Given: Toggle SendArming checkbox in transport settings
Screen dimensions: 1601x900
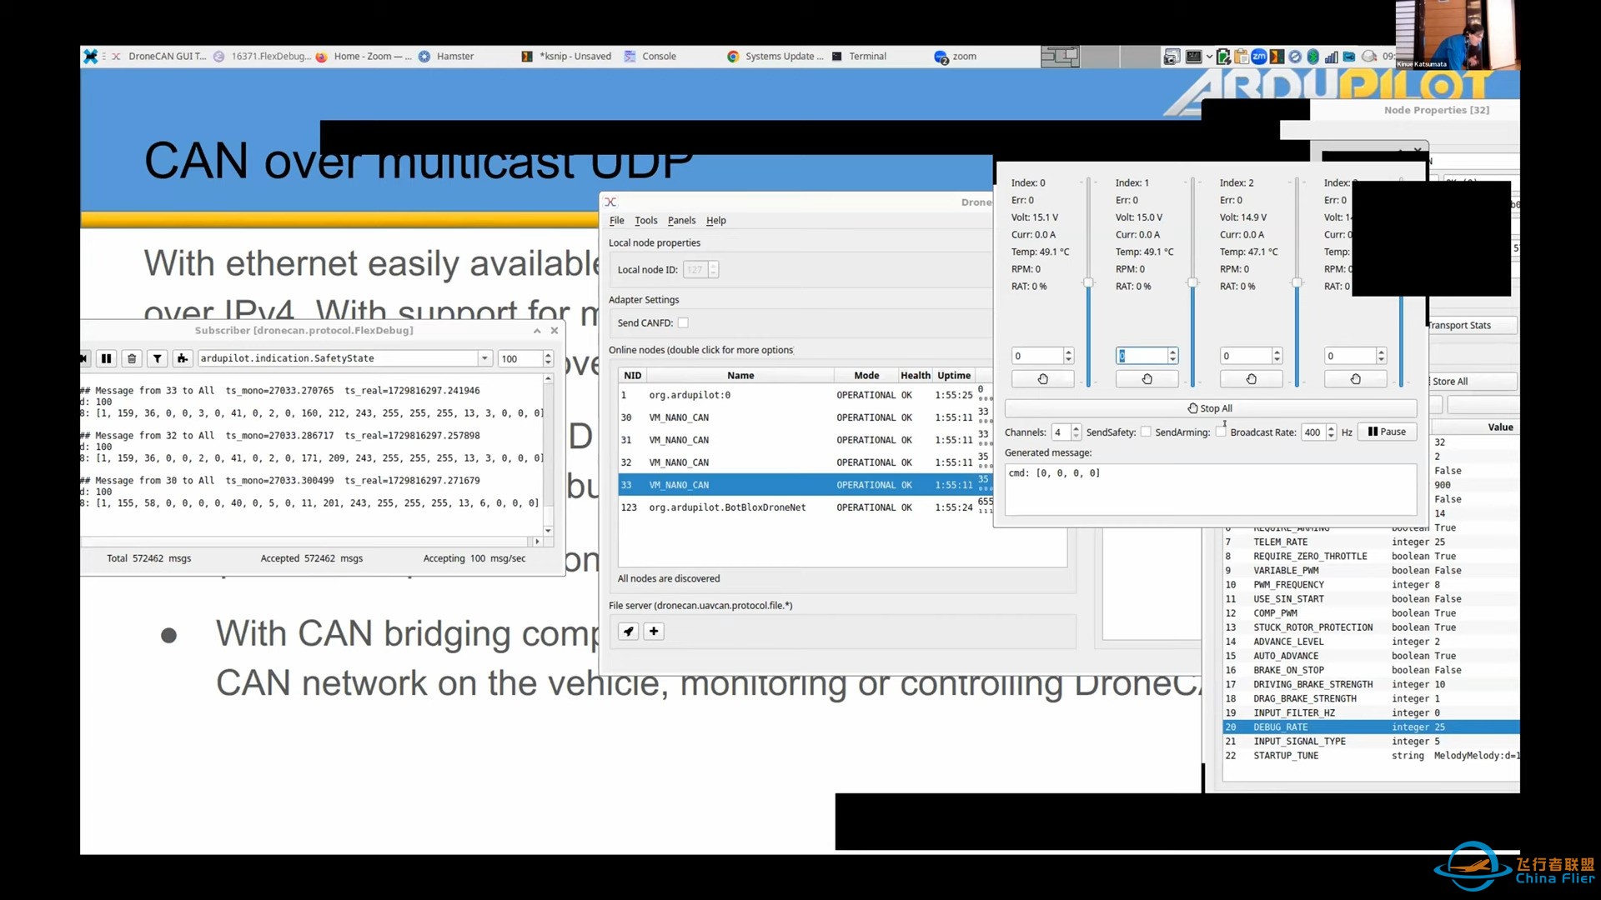Looking at the screenshot, I should point(1217,432).
